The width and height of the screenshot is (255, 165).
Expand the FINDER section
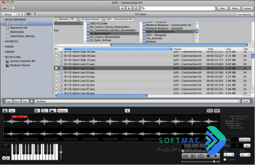(3, 47)
